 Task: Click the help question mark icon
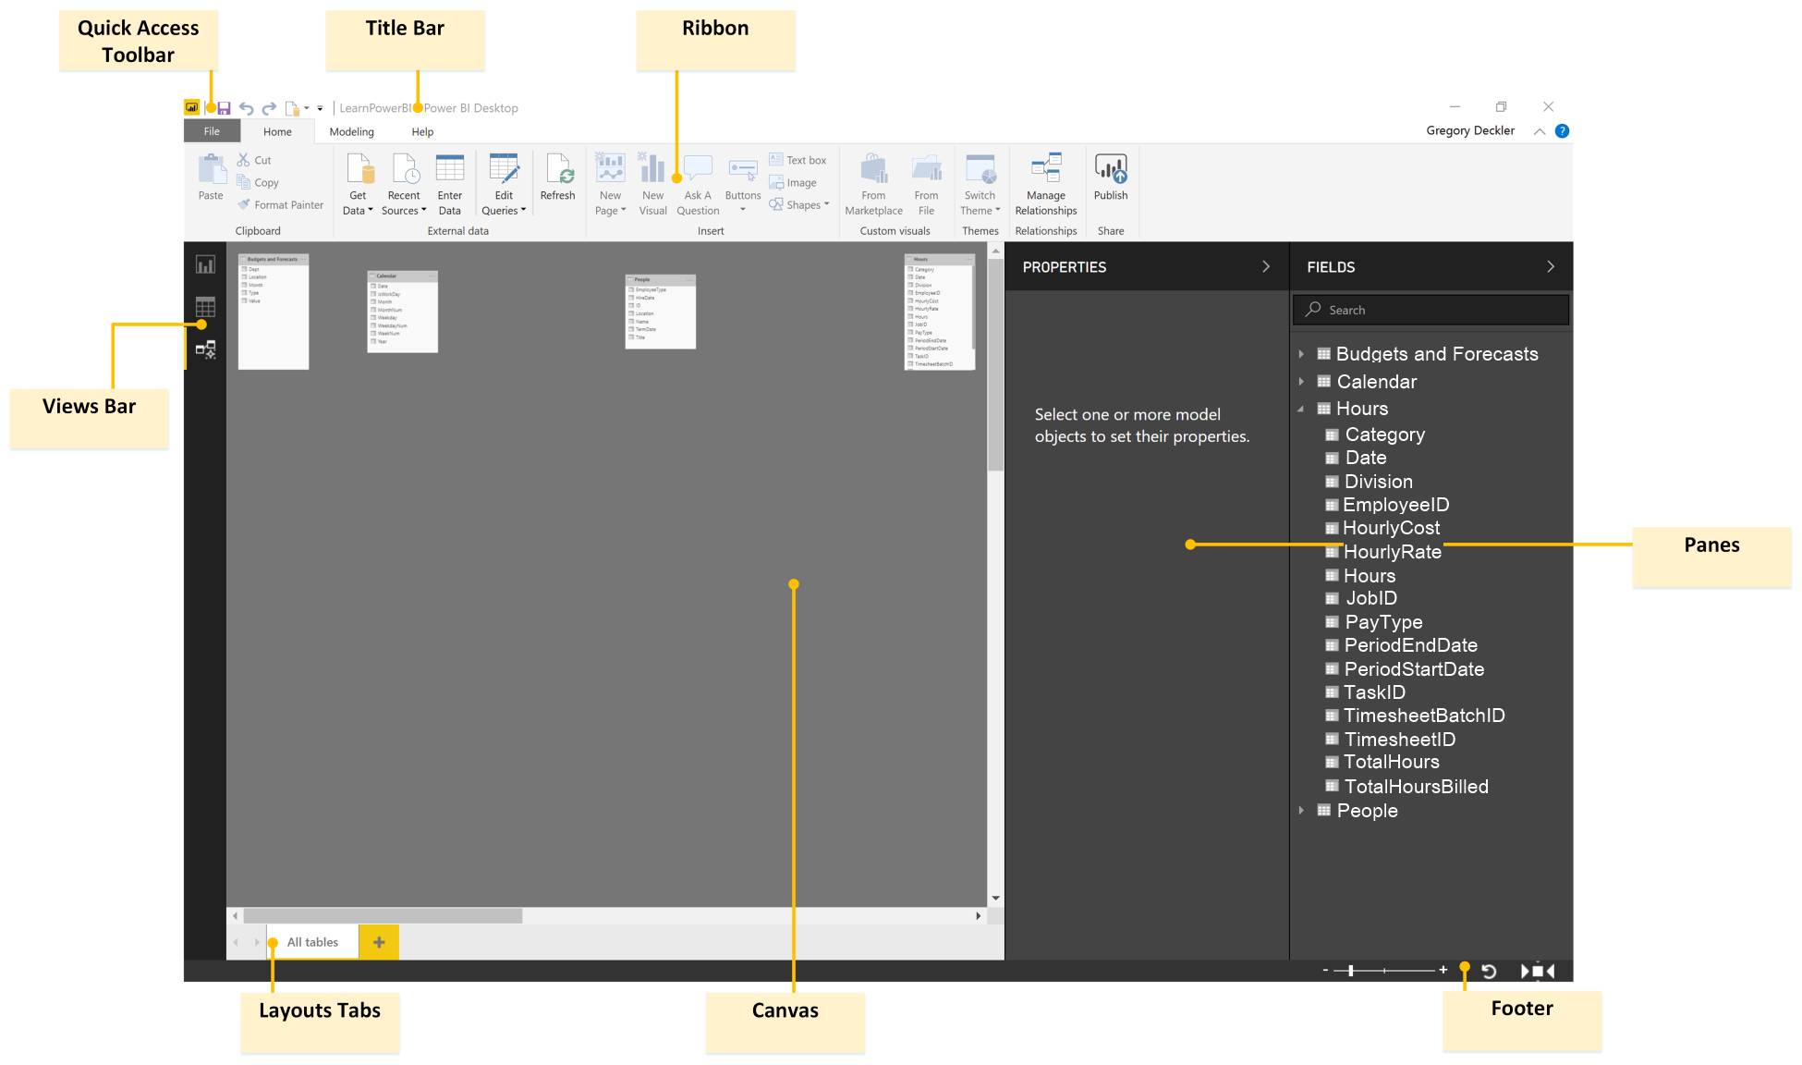click(1562, 131)
